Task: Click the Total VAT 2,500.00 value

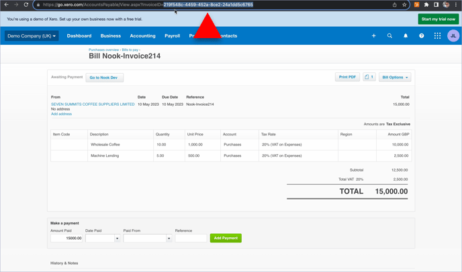Action: tap(400, 180)
